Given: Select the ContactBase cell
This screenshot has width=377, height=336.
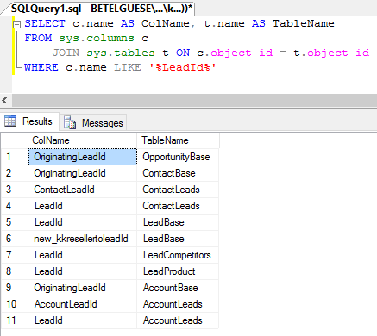Looking at the screenshot, I should (178, 173).
